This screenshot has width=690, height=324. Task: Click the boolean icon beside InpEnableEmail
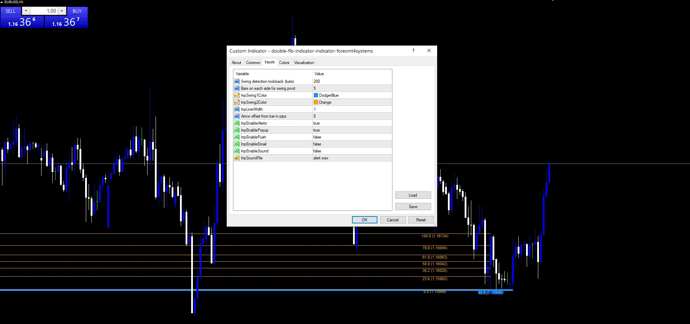pyautogui.click(x=237, y=144)
